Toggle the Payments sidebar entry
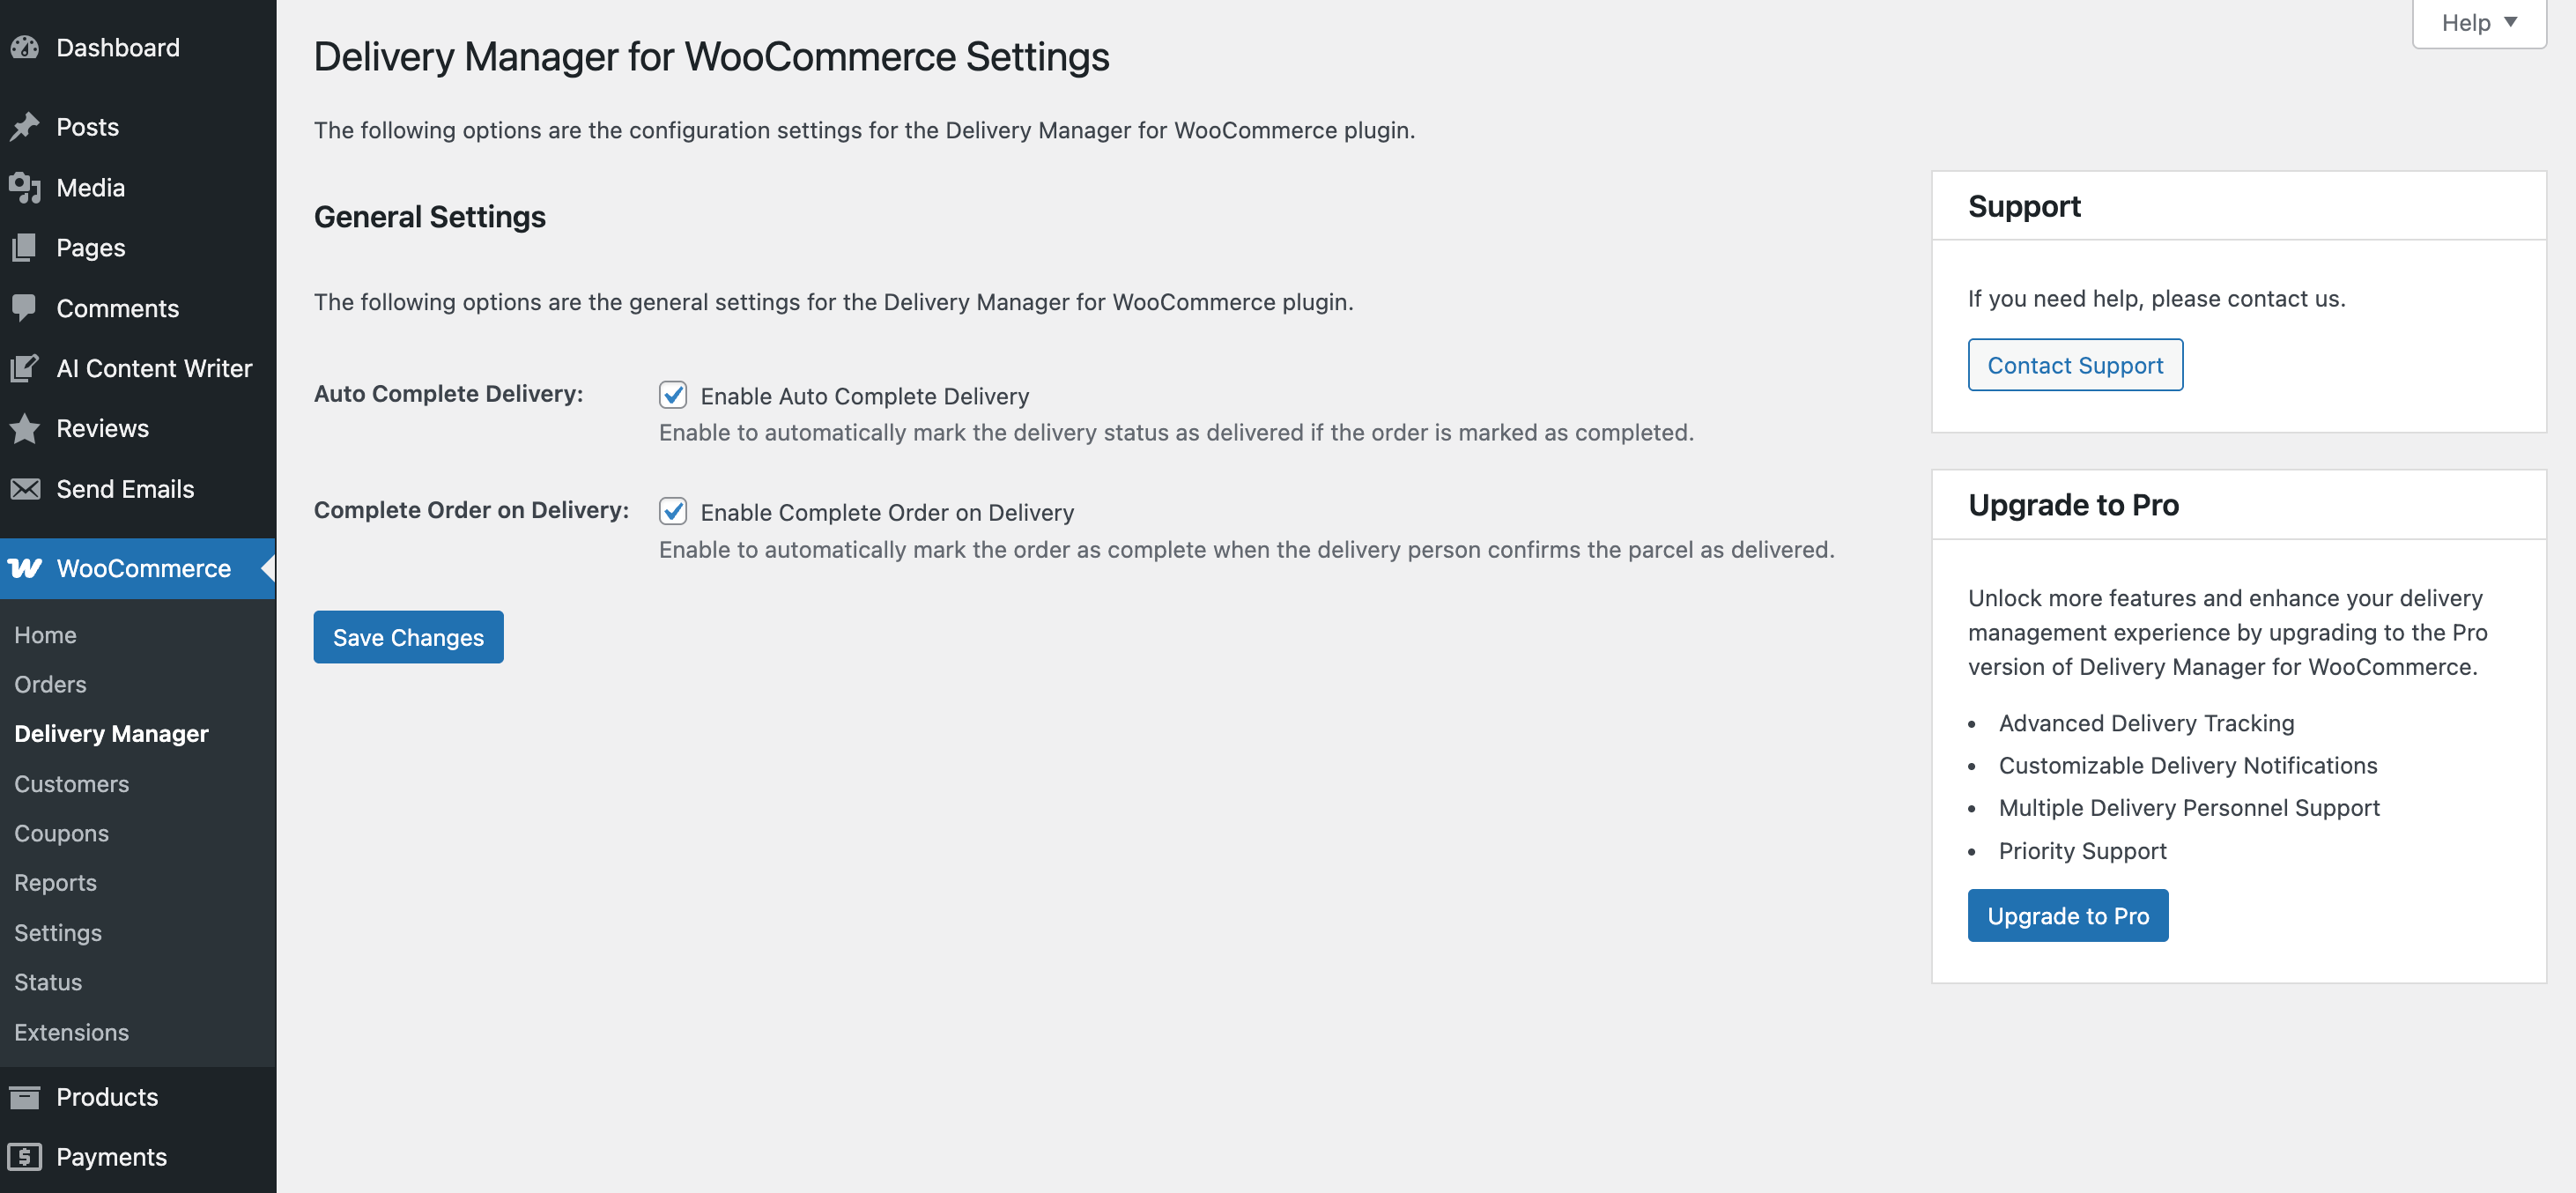This screenshot has width=2576, height=1193. (x=112, y=1157)
